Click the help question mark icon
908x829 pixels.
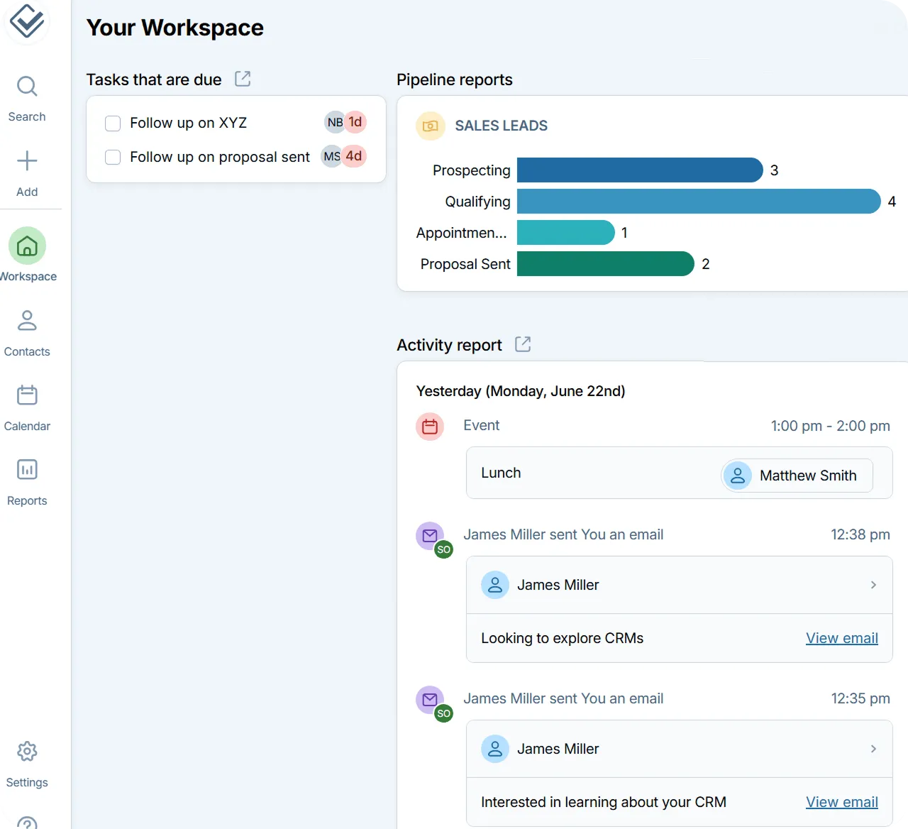point(27,823)
